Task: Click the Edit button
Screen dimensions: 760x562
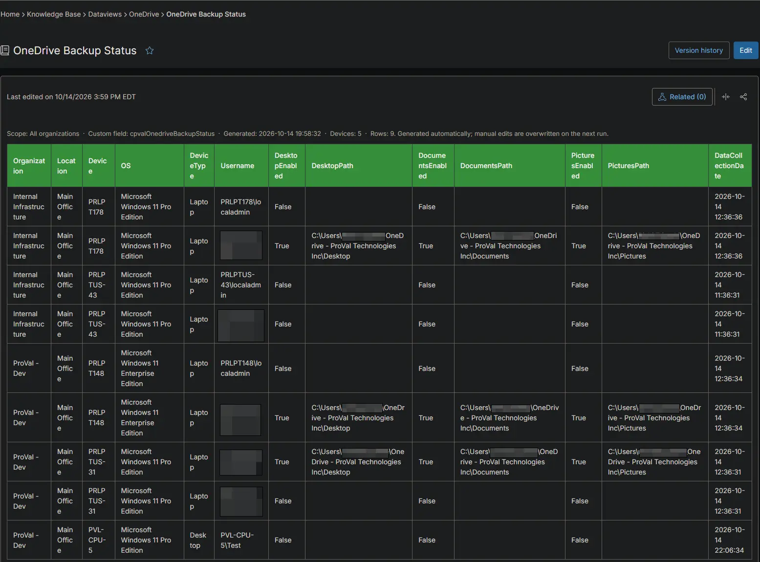Action: pos(746,50)
